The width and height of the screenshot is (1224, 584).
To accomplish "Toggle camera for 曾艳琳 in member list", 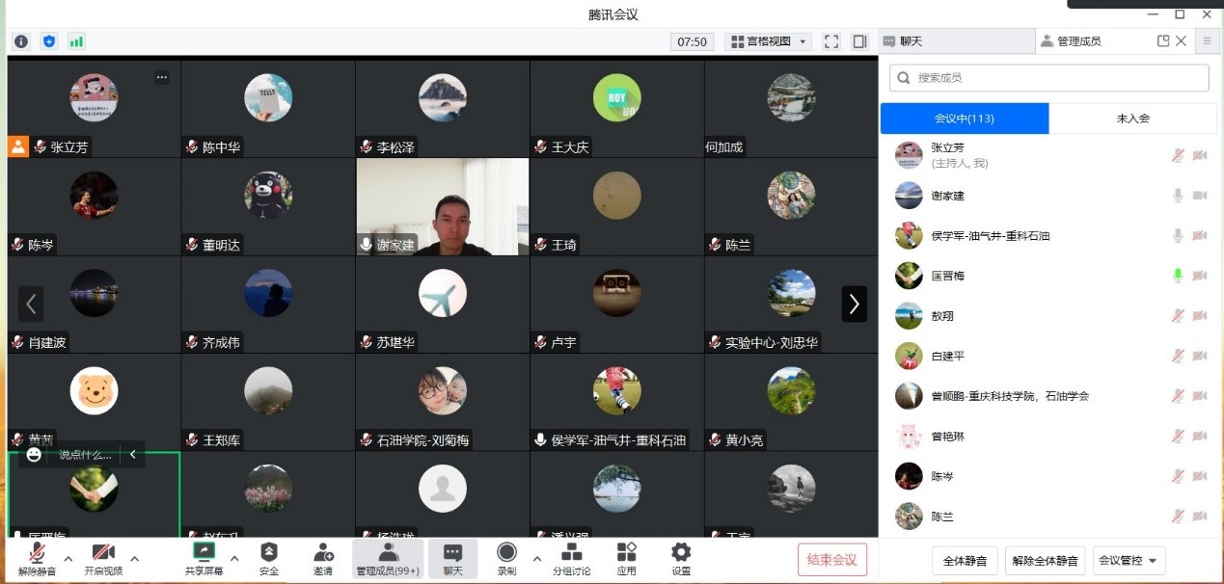I will (1200, 437).
